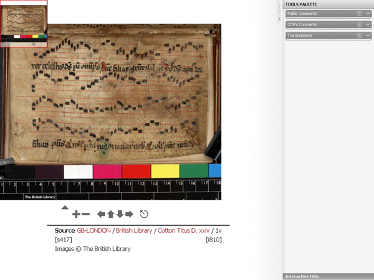
Task: Click the navigation overview thumbnail
Action: (x=24, y=24)
